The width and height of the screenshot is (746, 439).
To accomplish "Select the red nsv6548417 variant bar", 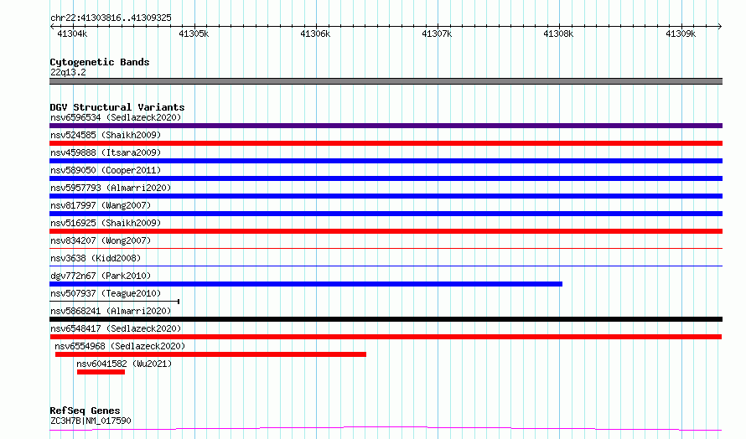I will [386, 337].
